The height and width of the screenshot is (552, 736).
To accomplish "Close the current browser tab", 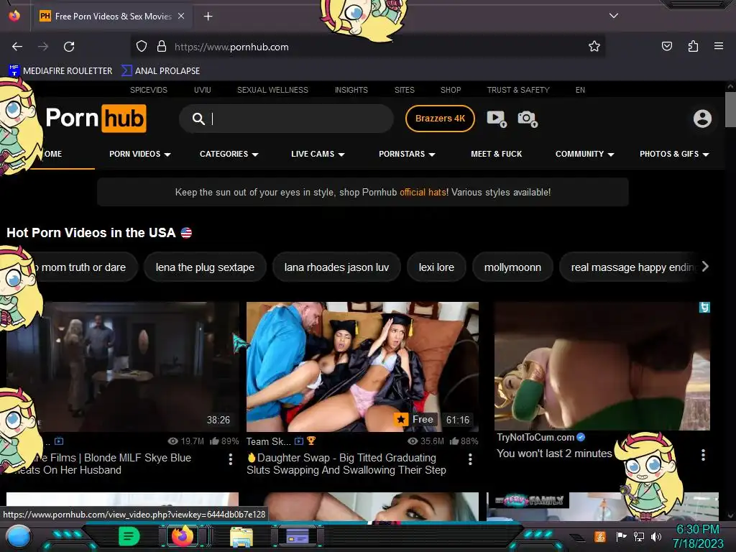I will [181, 16].
